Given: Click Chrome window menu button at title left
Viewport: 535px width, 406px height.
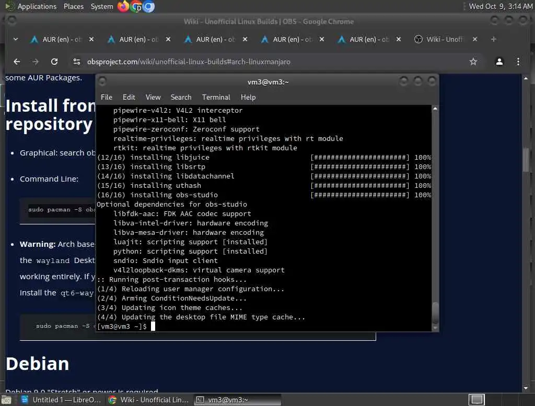Looking at the screenshot, I should click(x=12, y=21).
